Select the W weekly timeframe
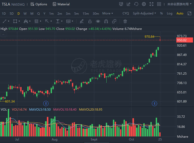Viewport: 194px width, 143px height. pyautogui.click(x=25, y=13)
